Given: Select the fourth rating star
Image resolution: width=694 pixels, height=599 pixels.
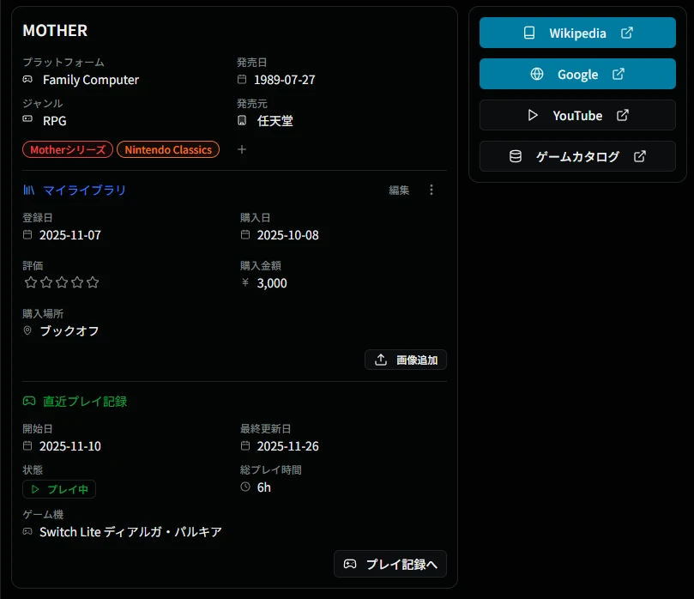Looking at the screenshot, I should [77, 282].
